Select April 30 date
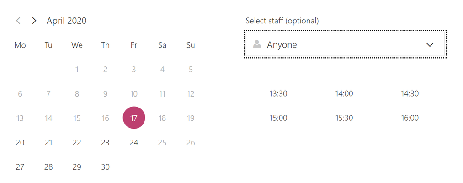Viewport: 463px width, 183px height. tap(106, 167)
